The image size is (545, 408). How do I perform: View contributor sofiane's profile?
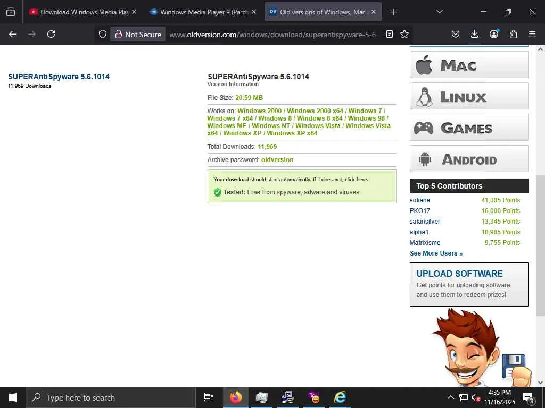point(419,200)
